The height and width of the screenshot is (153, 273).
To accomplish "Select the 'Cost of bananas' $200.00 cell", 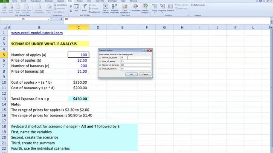I will click(x=78, y=88).
